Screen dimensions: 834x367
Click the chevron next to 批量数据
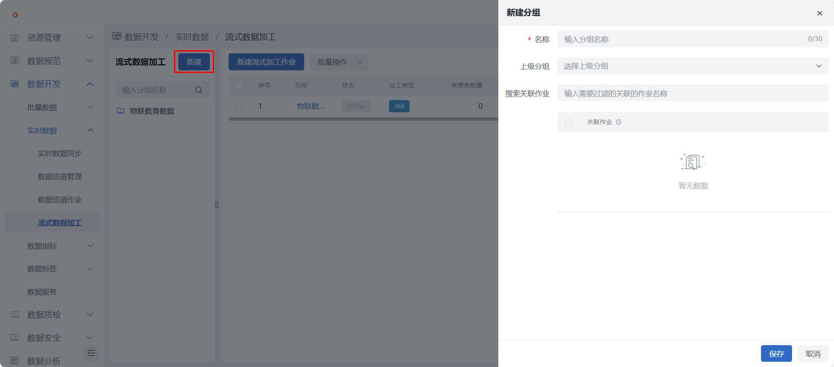click(90, 107)
